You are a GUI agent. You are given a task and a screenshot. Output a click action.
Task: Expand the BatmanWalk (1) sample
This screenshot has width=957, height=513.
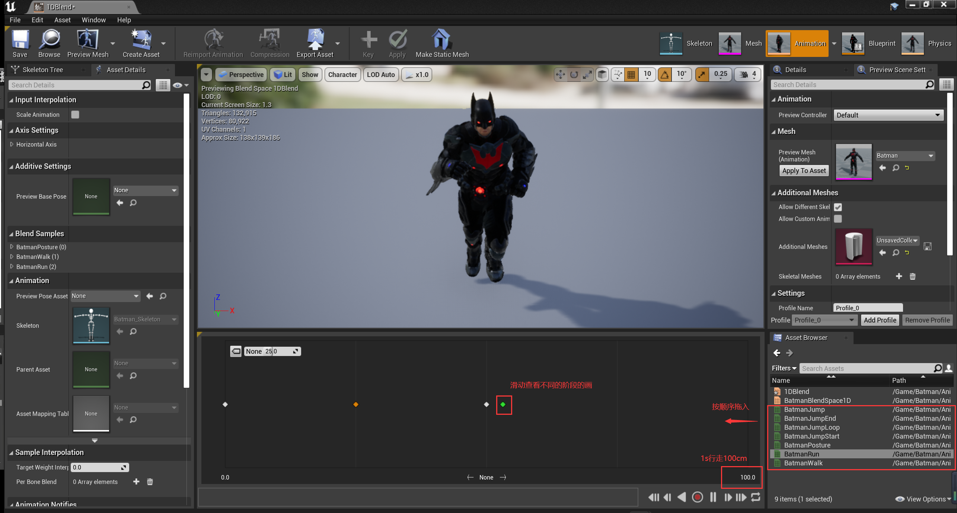click(x=12, y=257)
